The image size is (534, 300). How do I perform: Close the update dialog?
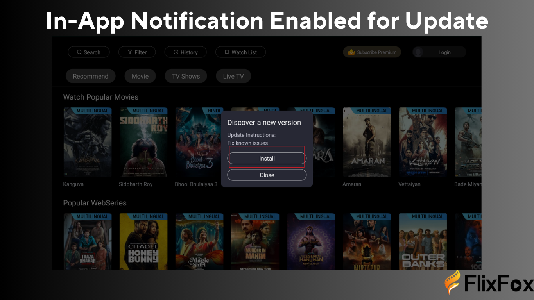tap(267, 175)
